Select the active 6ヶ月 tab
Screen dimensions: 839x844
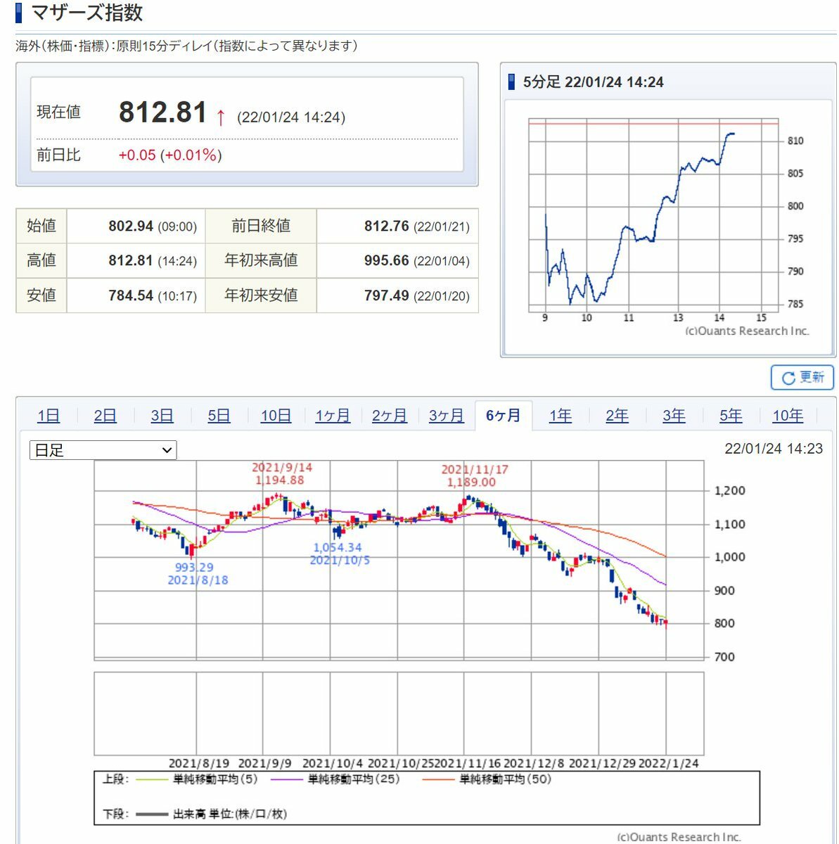point(504,416)
